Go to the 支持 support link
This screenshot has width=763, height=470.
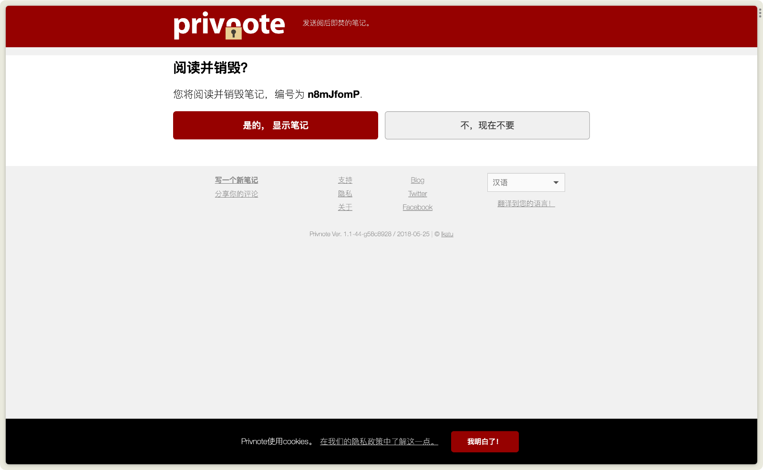[345, 180]
